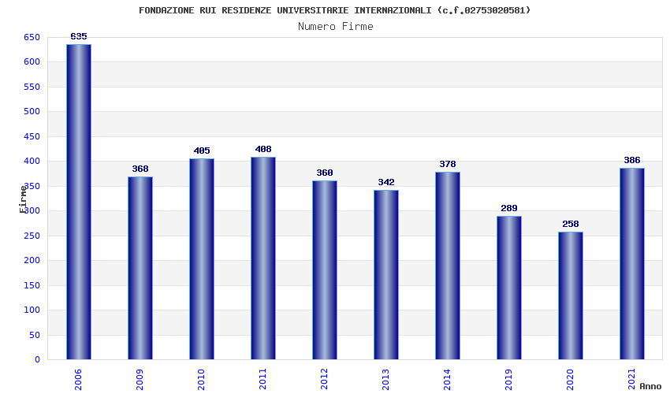This screenshot has width=670, height=394.
Task: Click the Firme y-axis title
Action: coord(24,199)
